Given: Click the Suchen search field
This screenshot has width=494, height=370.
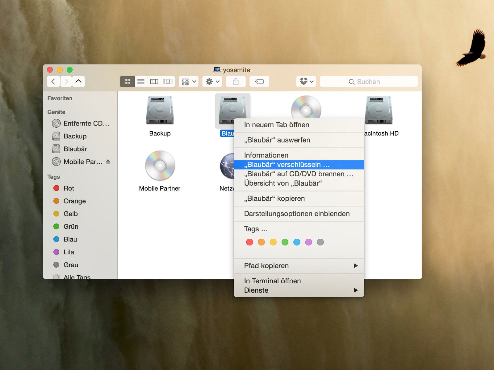Looking at the screenshot, I should tap(369, 81).
